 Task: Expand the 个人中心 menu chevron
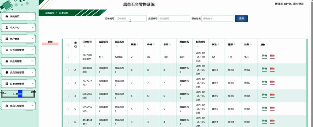tap(32, 28)
